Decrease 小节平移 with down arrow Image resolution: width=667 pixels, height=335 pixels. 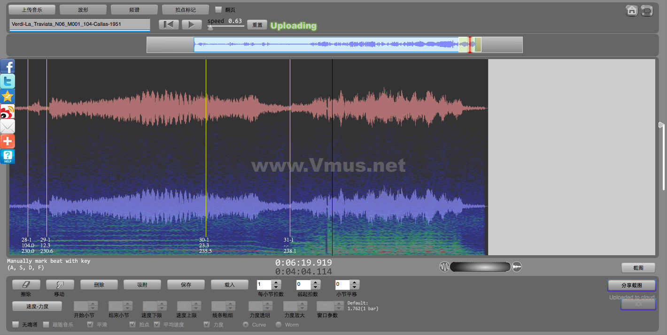(x=355, y=287)
